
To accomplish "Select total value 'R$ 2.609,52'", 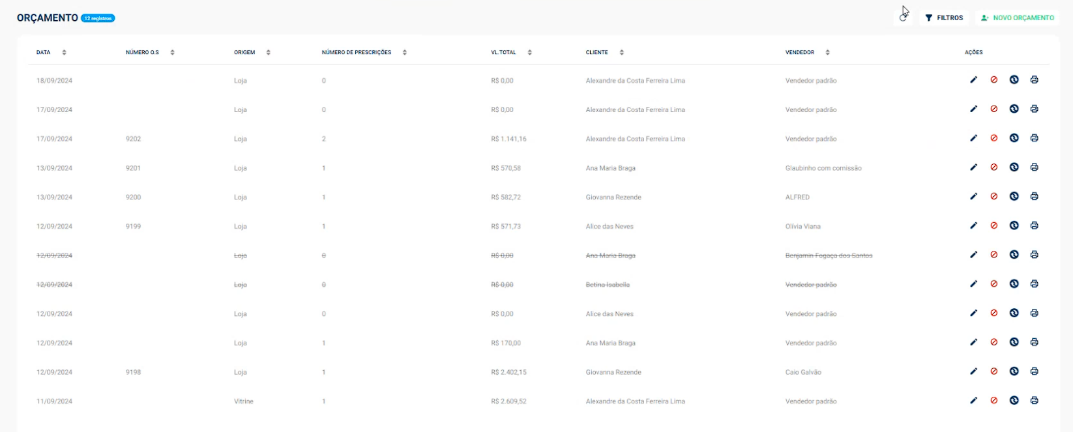I will 508,401.
